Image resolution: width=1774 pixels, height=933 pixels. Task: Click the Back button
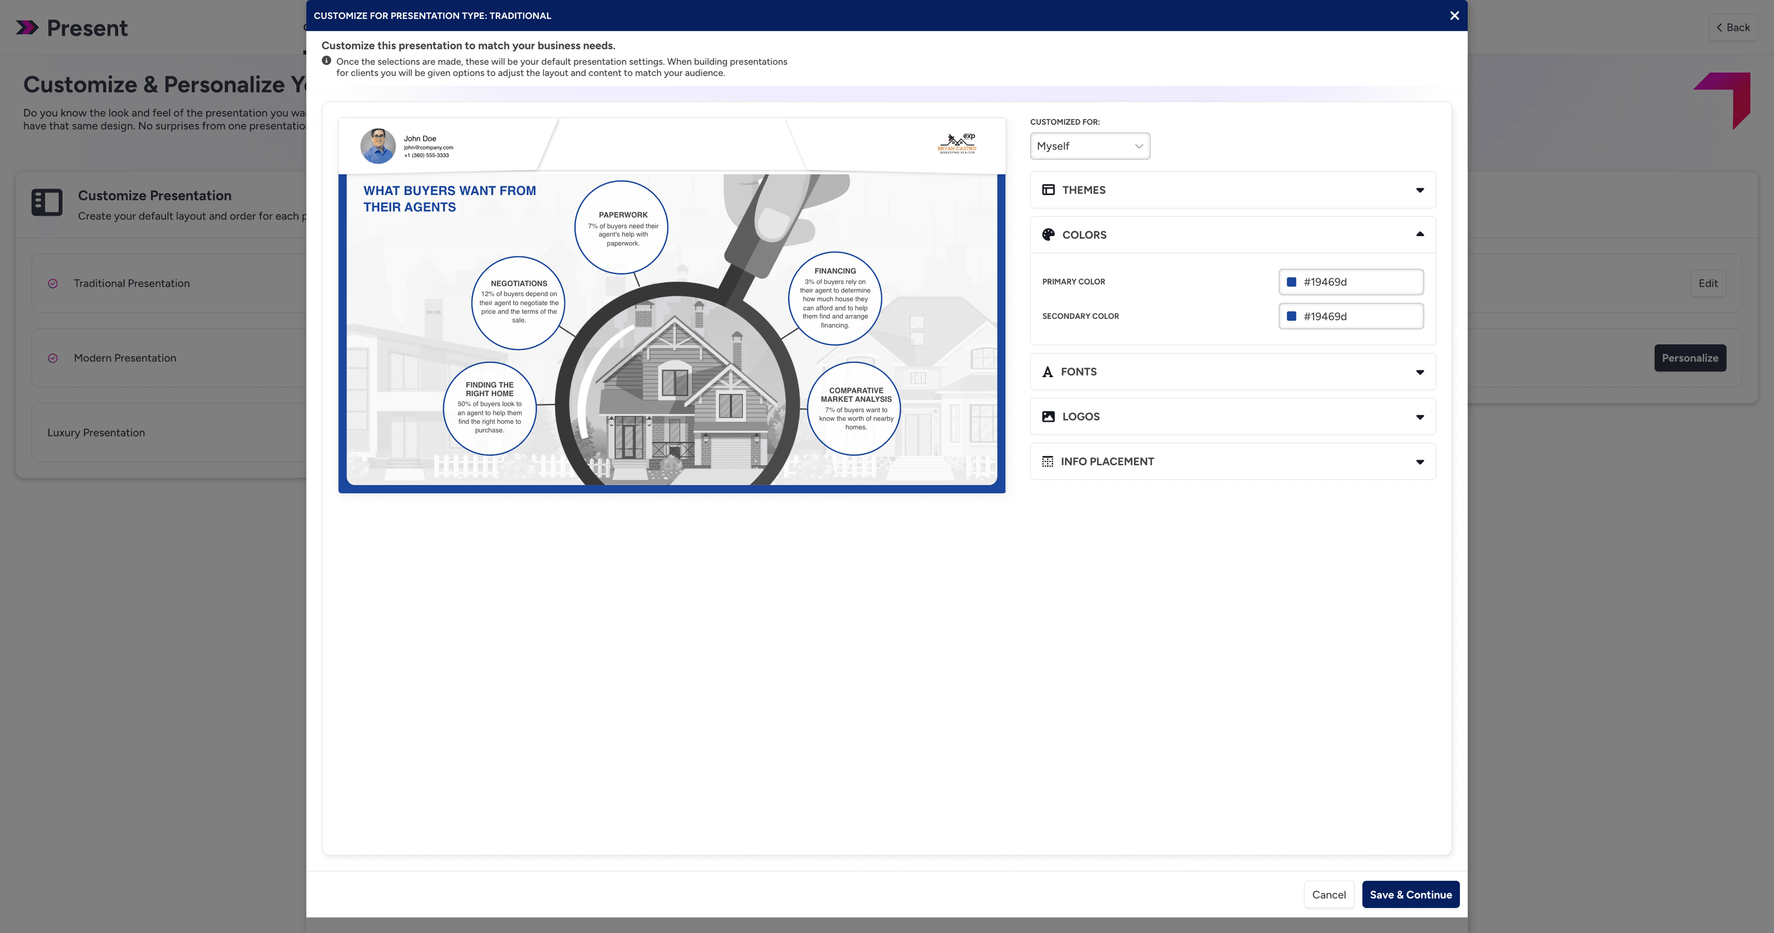[x=1733, y=28]
